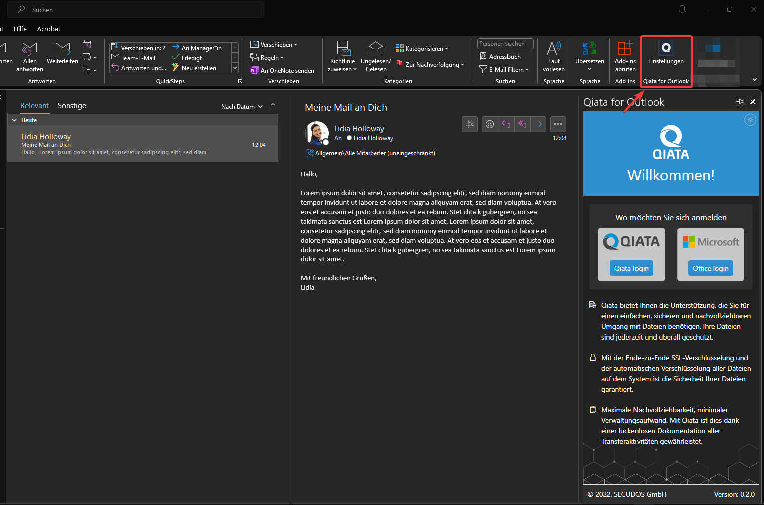
Task: Reverse sort order with the arrow
Action: pos(273,106)
